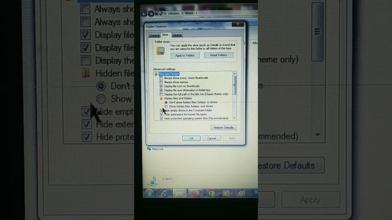Uncheck Hide extensions for known file types

tap(161, 115)
